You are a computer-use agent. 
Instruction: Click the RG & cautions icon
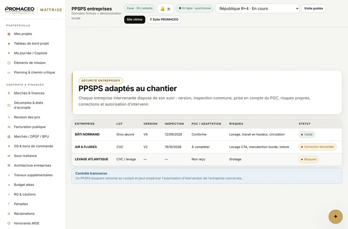coord(9,194)
